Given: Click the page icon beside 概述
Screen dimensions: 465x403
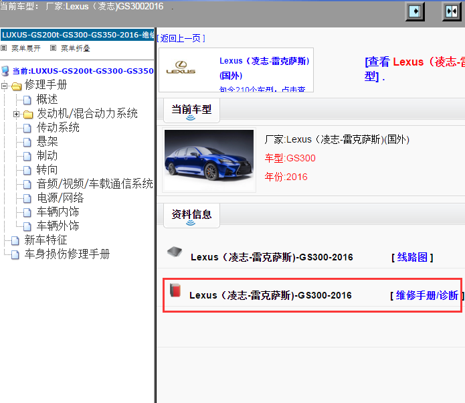Looking at the screenshot, I should (x=27, y=100).
